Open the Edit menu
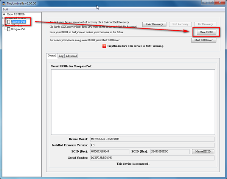 click(5, 9)
